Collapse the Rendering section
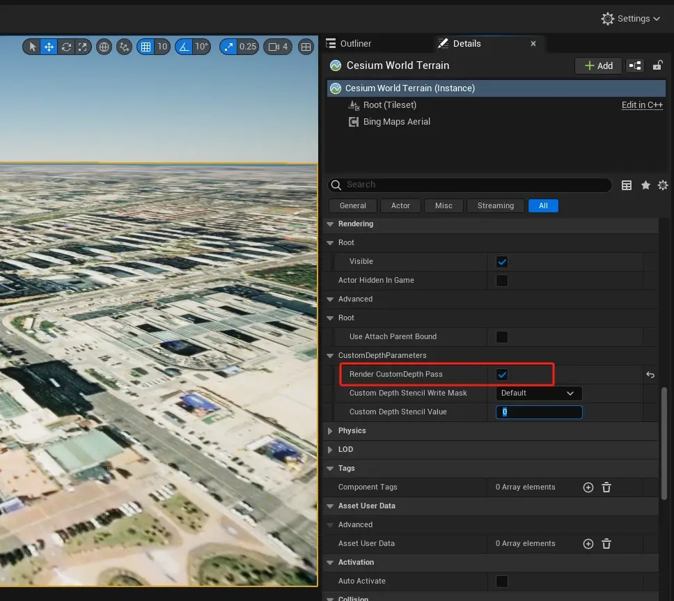The image size is (674, 601). (330, 224)
